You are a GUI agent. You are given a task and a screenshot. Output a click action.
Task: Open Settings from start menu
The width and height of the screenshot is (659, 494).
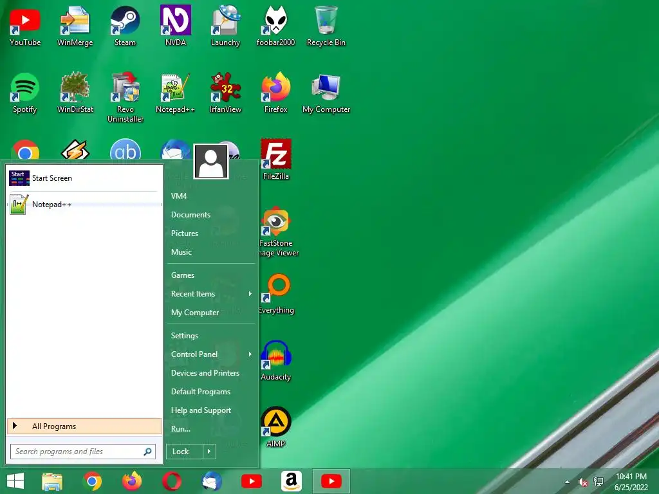tap(184, 336)
